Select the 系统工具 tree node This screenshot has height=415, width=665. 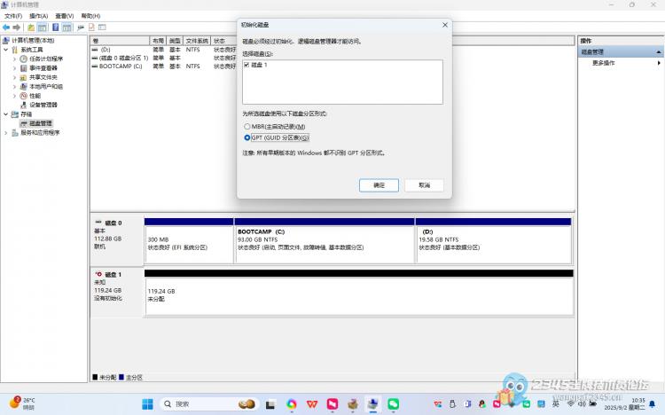(32, 50)
